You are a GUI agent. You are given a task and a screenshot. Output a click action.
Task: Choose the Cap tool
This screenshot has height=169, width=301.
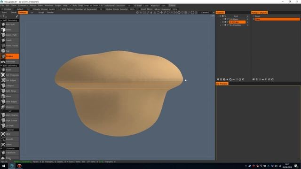[9, 51]
